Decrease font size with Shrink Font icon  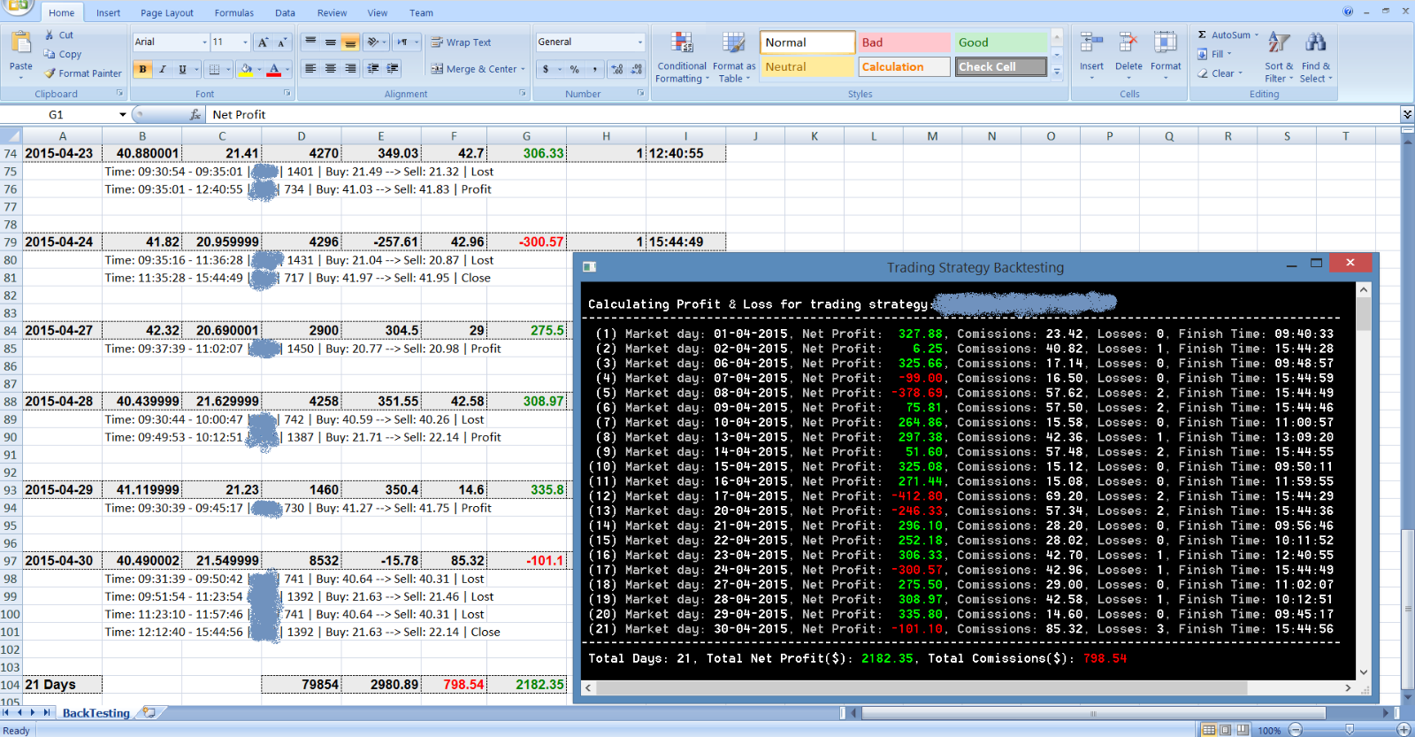(x=282, y=42)
